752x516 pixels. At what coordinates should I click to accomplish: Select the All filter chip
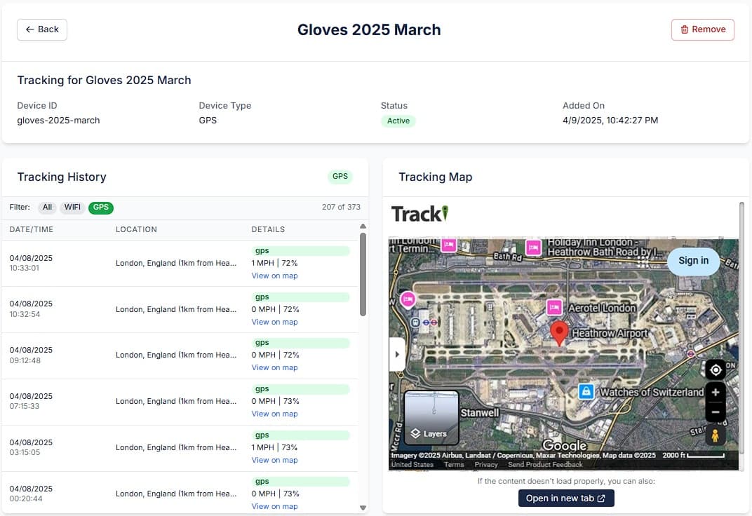pyautogui.click(x=47, y=208)
